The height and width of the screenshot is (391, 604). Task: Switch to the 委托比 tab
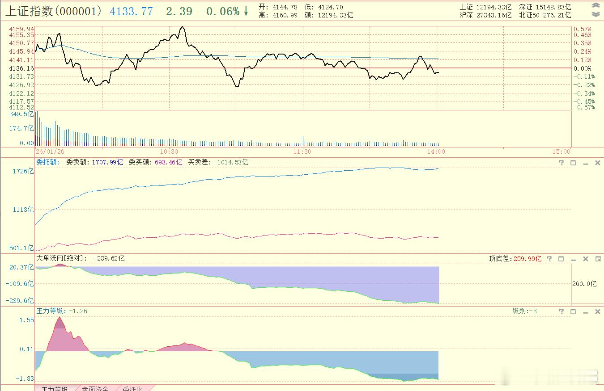coord(132,388)
